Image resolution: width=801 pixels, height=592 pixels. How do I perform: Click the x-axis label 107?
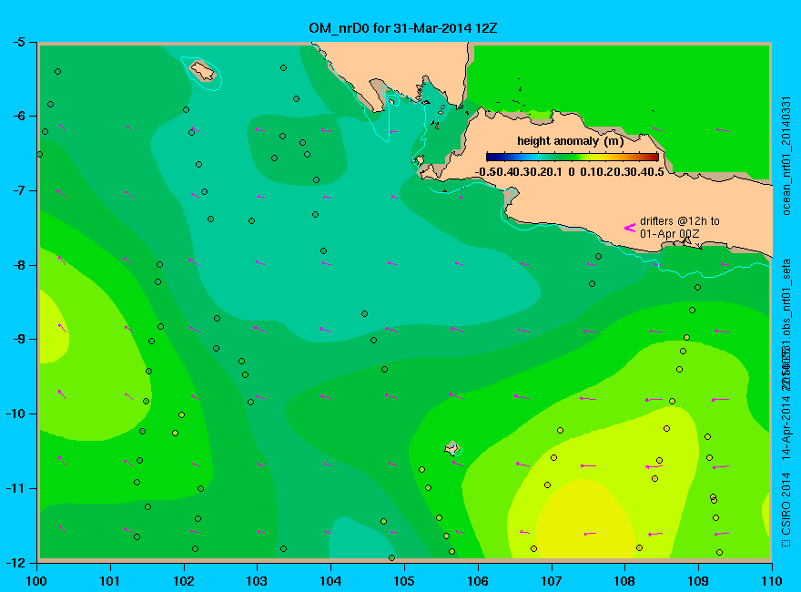click(552, 581)
